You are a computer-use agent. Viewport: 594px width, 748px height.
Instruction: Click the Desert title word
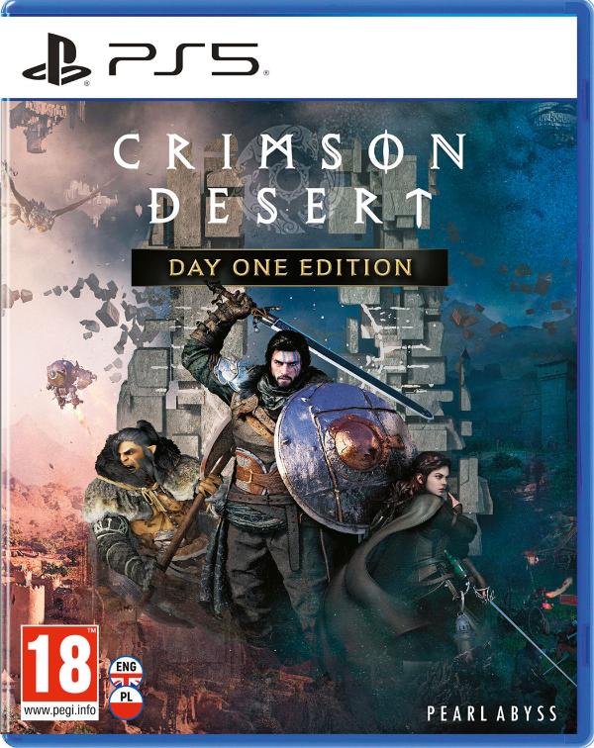(x=290, y=207)
